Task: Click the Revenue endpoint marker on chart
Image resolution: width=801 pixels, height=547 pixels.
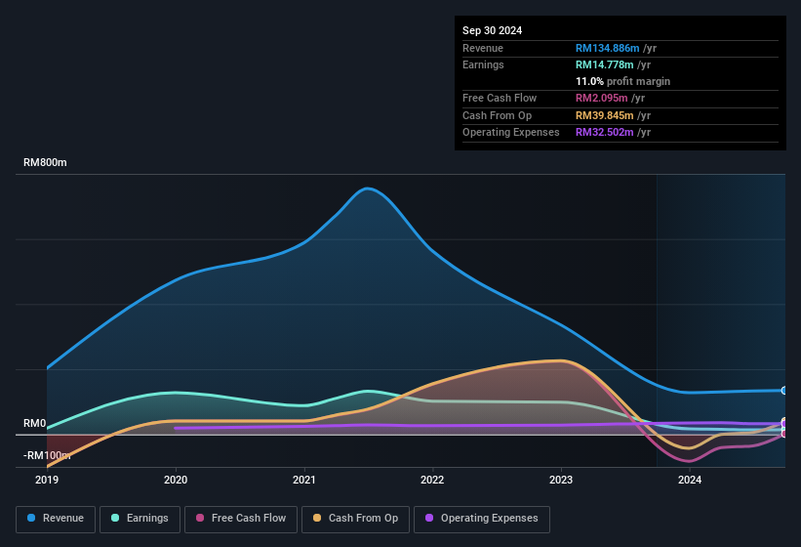Action: pos(784,391)
